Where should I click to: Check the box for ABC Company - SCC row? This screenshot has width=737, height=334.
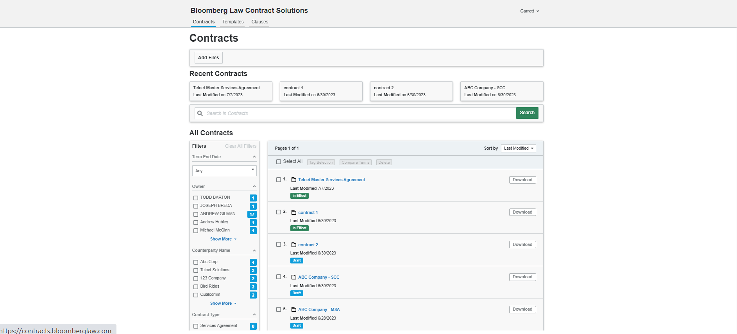pyautogui.click(x=279, y=277)
